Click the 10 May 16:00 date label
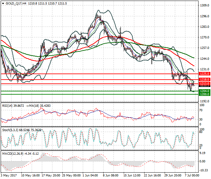Viewport: 211px width, 179px height. (30, 175)
